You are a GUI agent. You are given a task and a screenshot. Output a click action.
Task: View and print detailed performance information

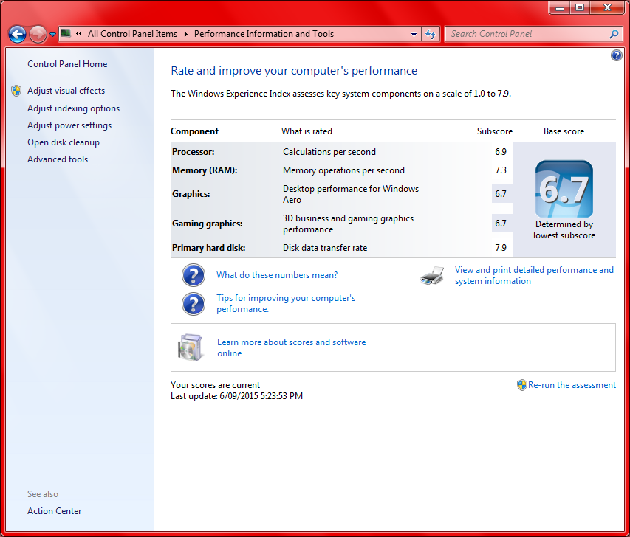click(534, 275)
